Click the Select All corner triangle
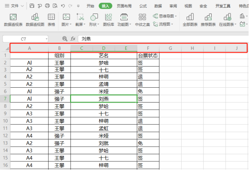The height and width of the screenshot is (170, 249). (x=7, y=48)
